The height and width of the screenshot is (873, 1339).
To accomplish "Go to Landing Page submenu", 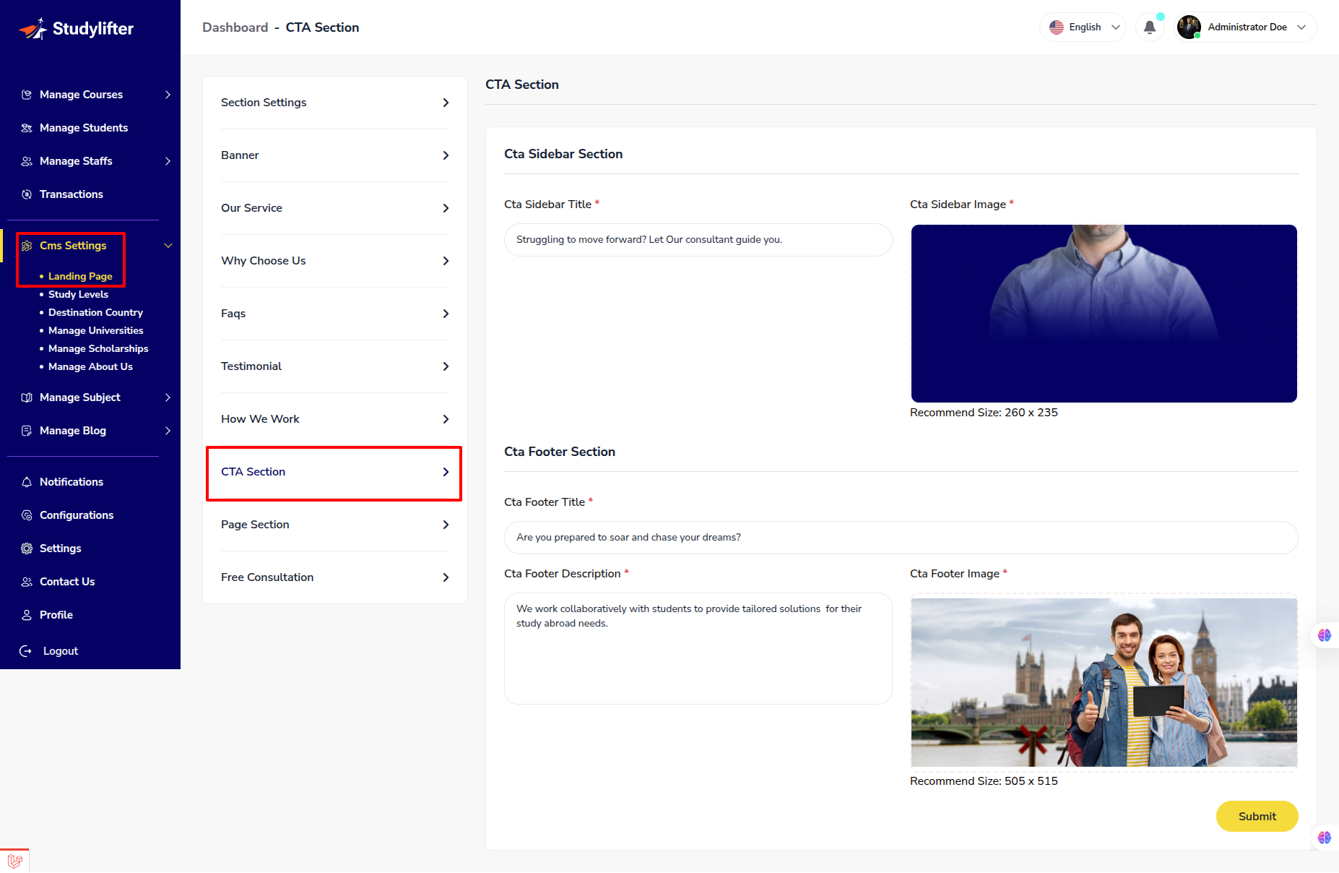I will point(80,276).
